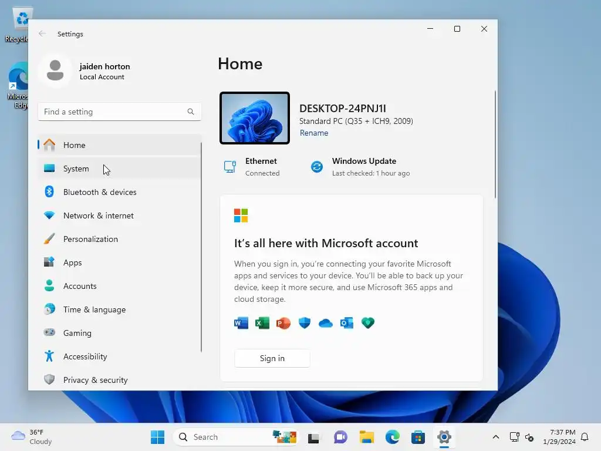
Task: Click the Word app icon
Action: point(241,324)
